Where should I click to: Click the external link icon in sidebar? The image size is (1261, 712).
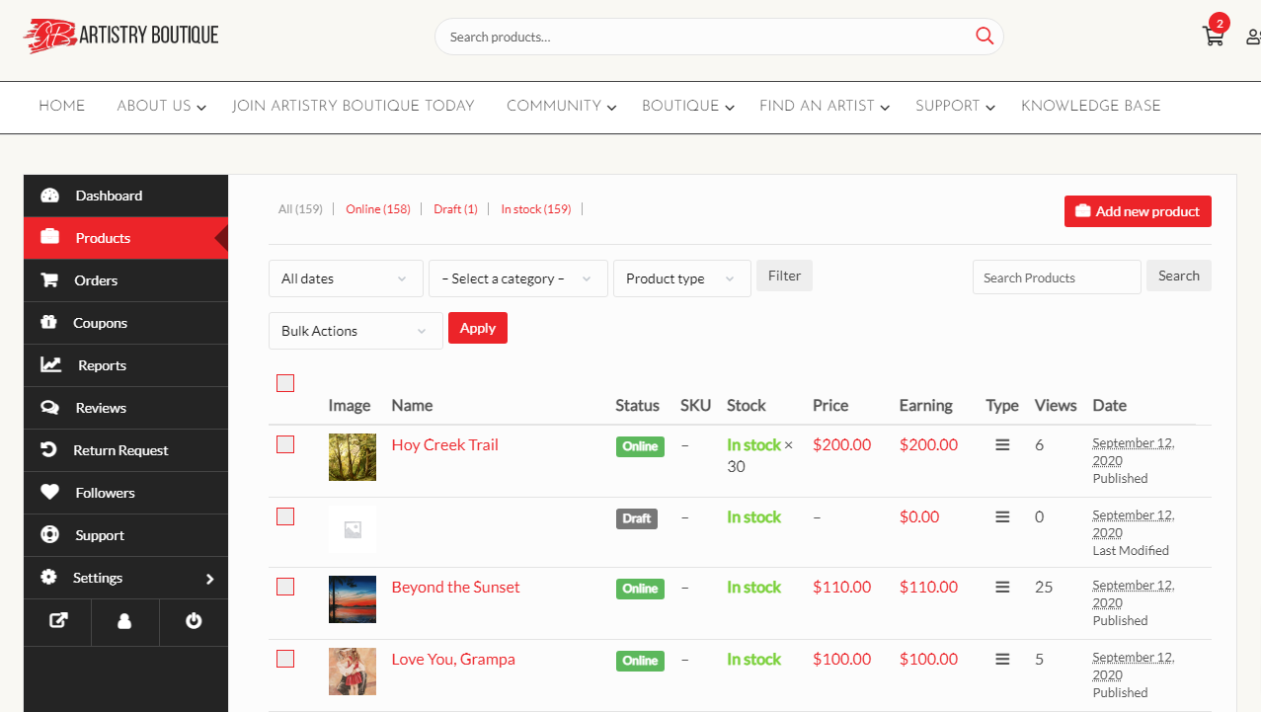(x=58, y=621)
